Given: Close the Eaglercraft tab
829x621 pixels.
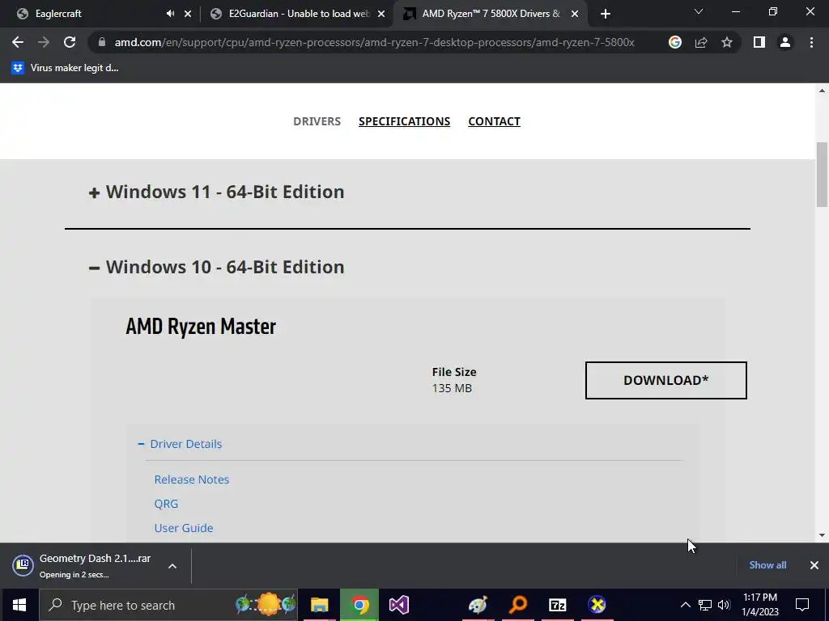Looking at the screenshot, I should click(188, 14).
